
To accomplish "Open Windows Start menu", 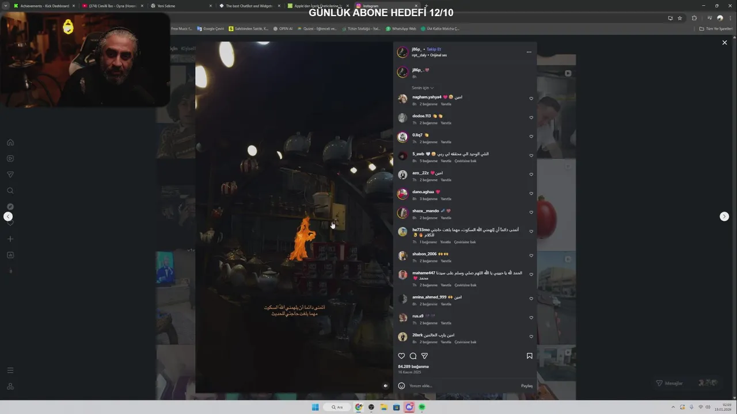I will point(315,407).
